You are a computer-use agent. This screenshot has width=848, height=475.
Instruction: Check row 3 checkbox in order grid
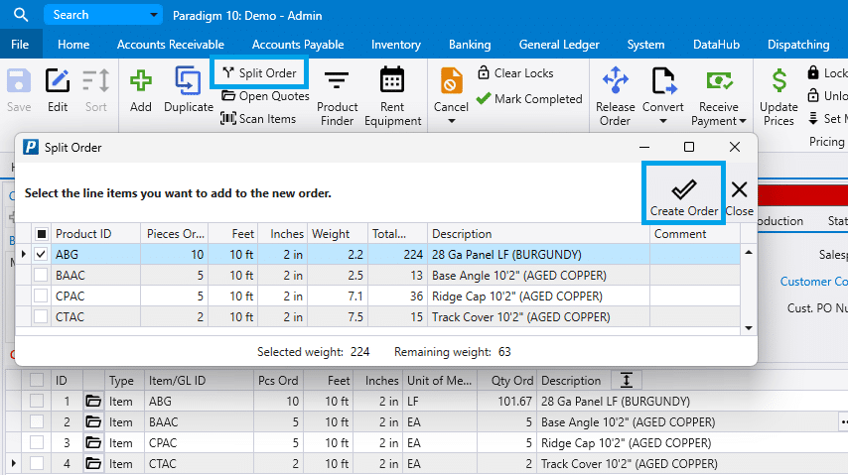tap(37, 442)
